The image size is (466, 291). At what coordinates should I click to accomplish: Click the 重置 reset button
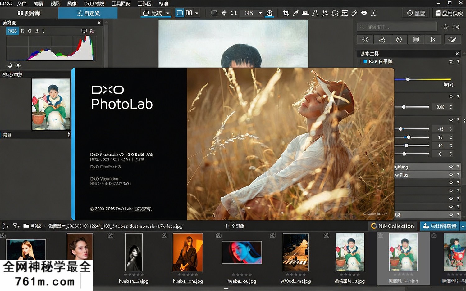pos(416,13)
